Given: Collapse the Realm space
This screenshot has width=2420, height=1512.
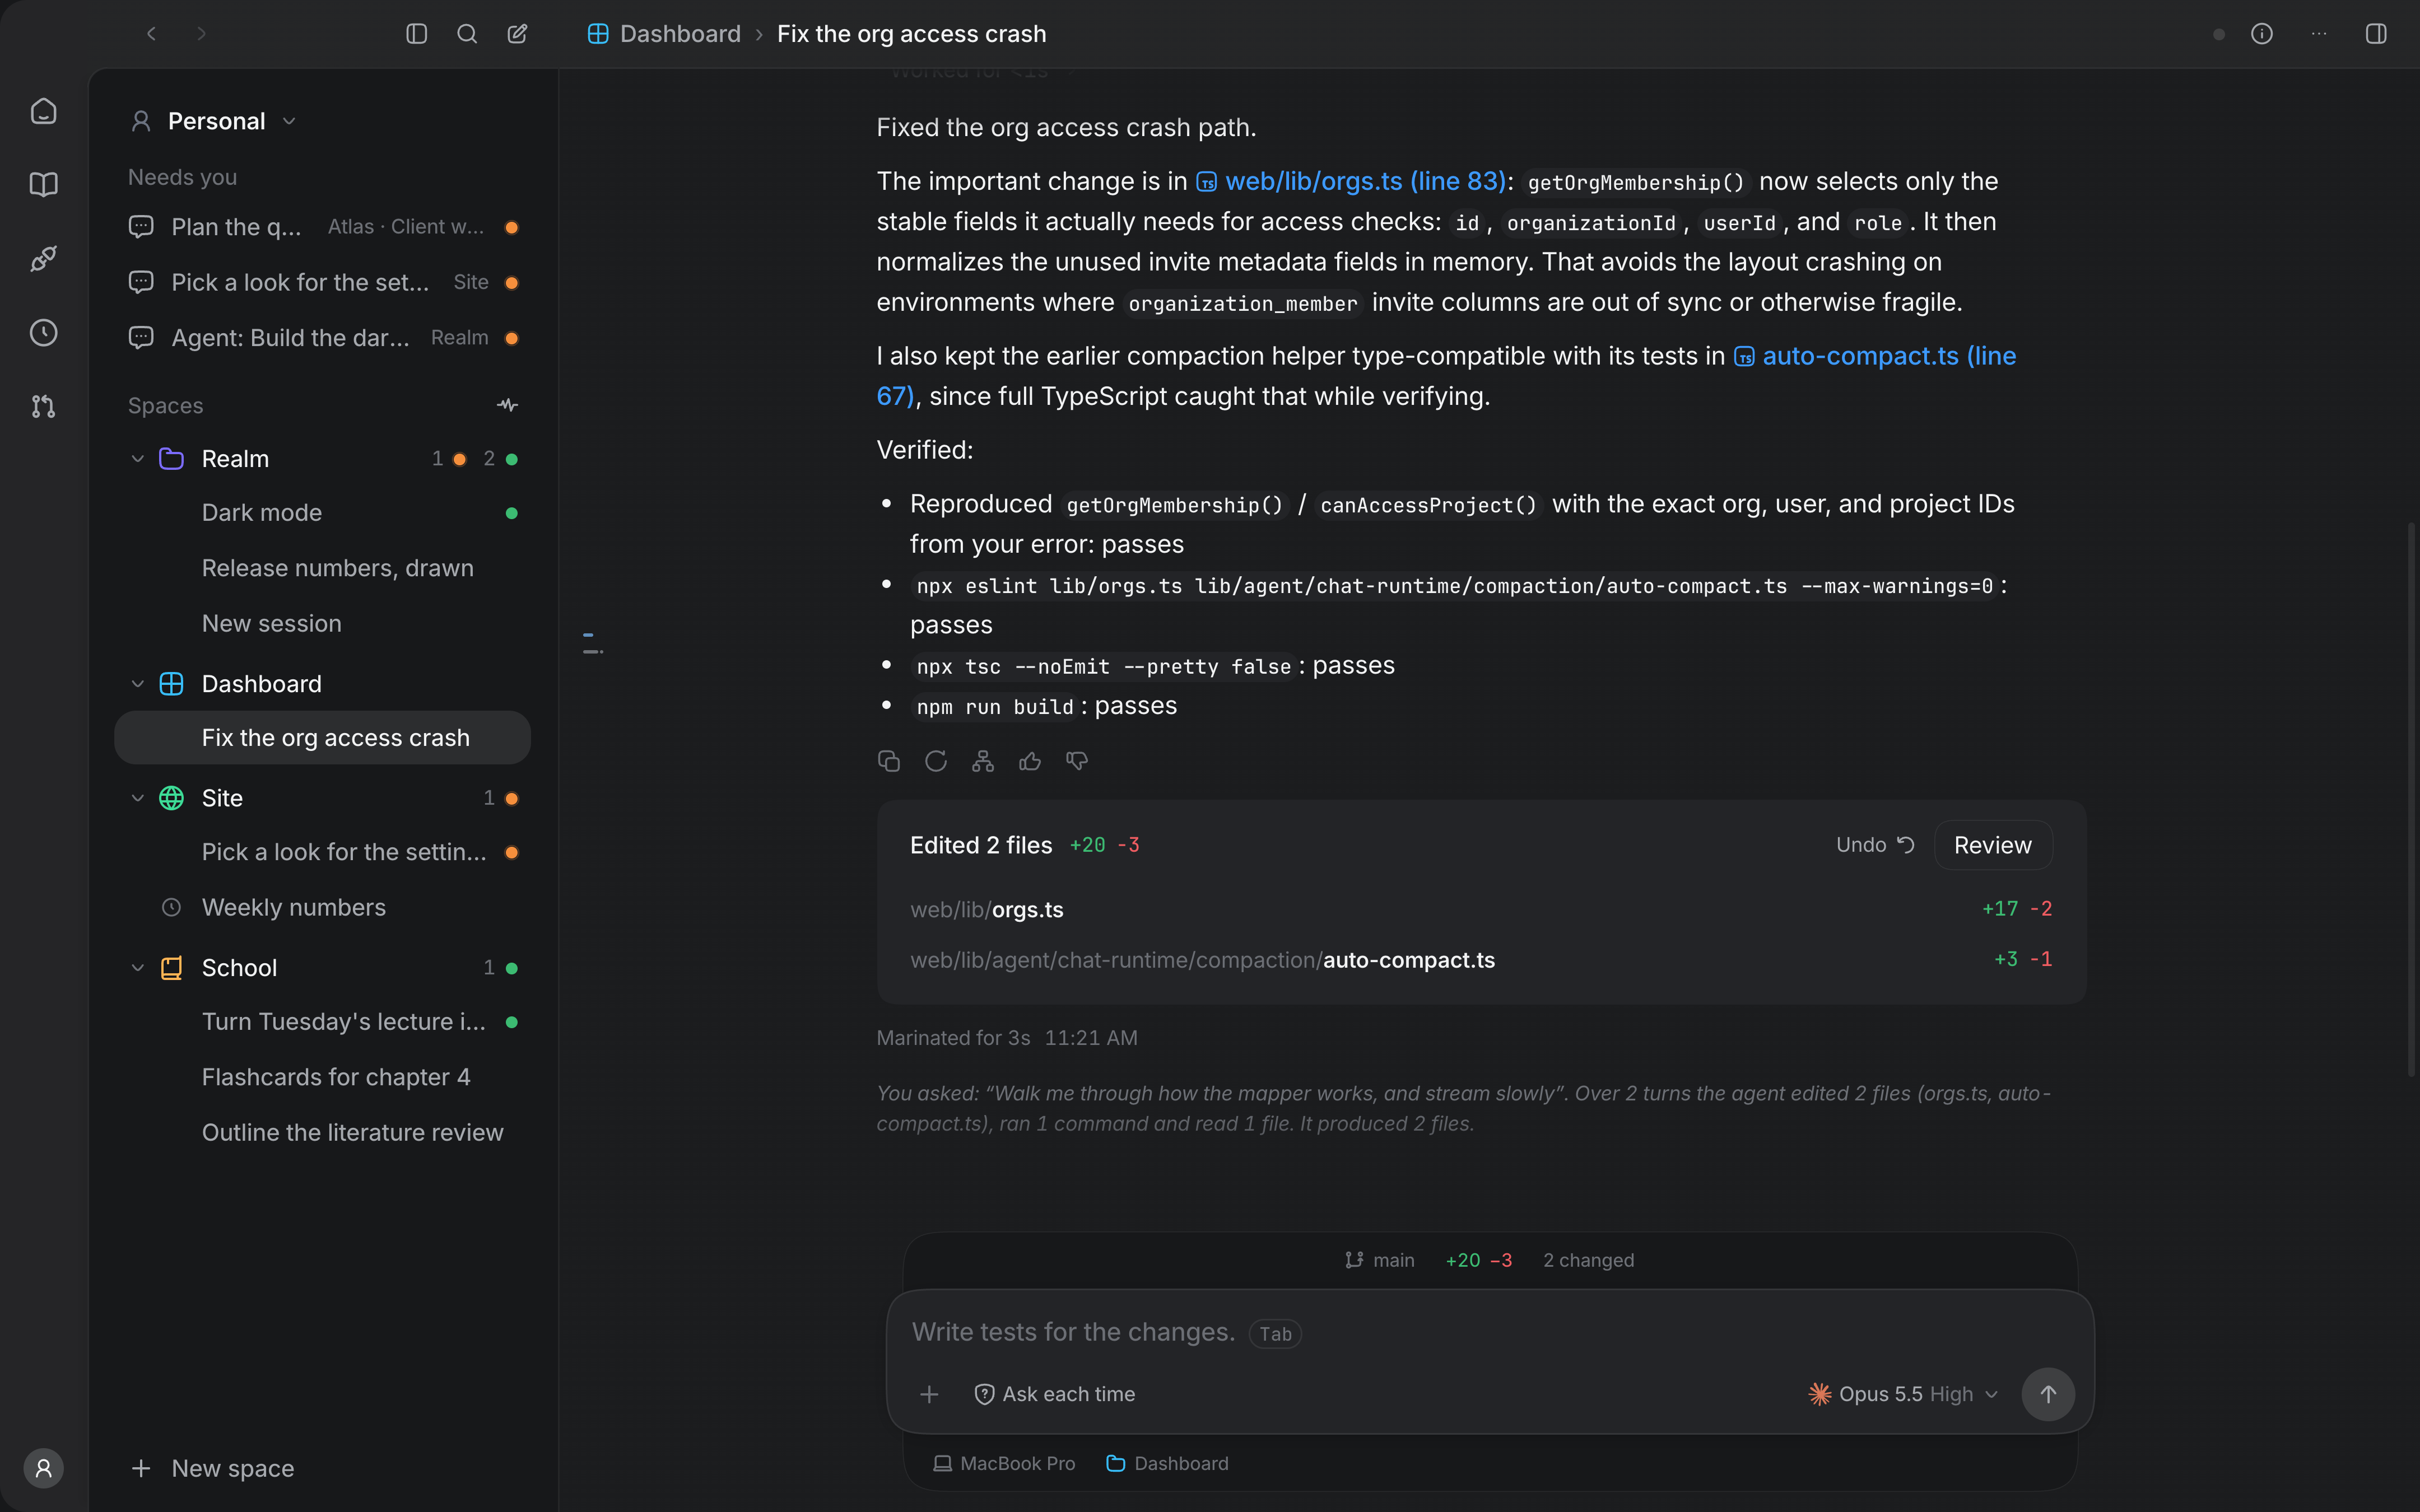Looking at the screenshot, I should (x=138, y=459).
